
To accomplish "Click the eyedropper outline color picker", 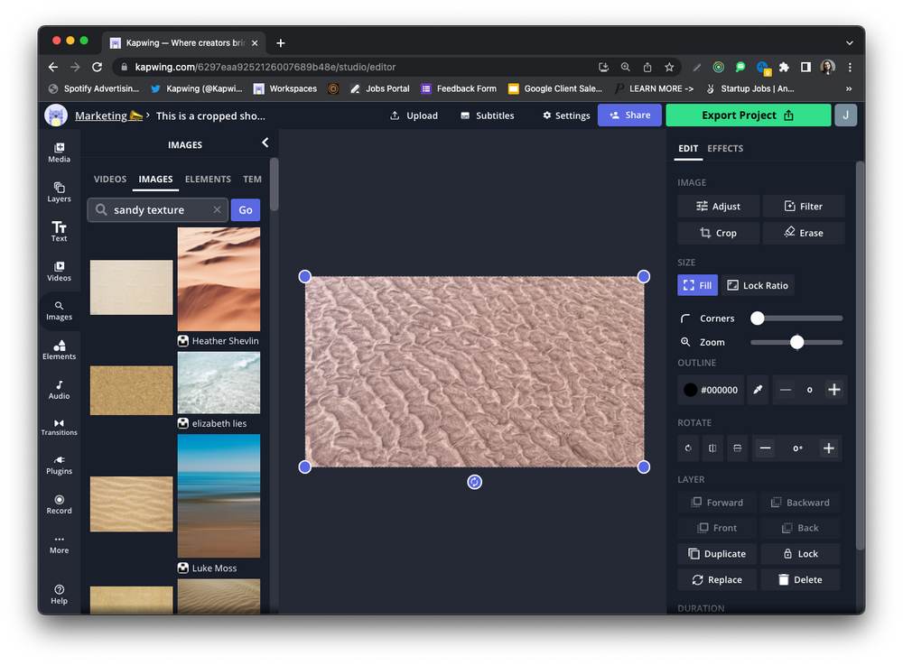I will [759, 390].
